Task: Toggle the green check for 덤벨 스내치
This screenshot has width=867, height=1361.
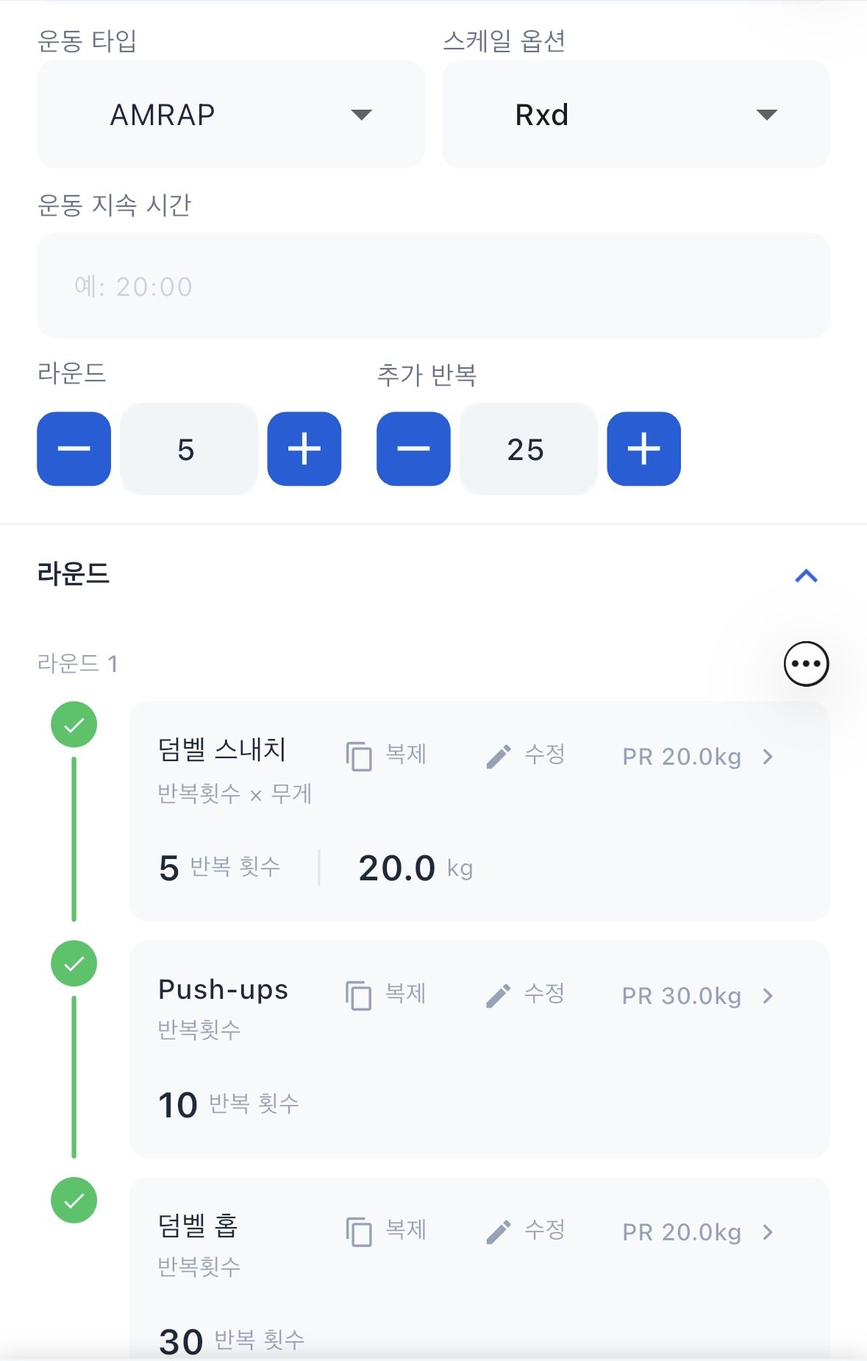Action: pyautogui.click(x=74, y=725)
